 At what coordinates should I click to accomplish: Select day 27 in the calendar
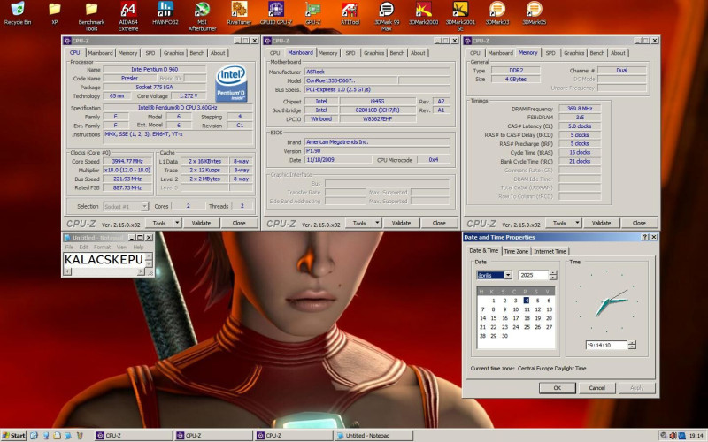pyautogui.click(x=549, y=327)
